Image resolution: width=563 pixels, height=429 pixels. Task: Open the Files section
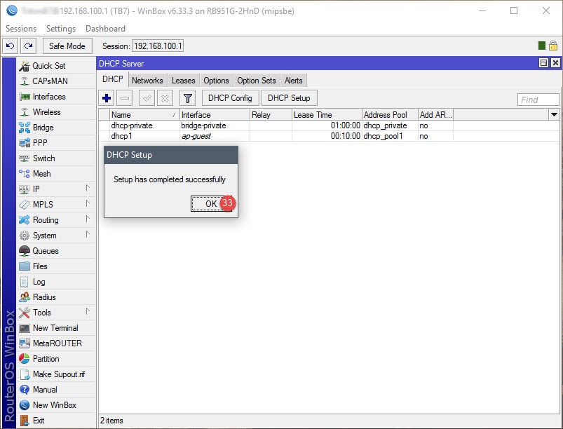click(56, 266)
